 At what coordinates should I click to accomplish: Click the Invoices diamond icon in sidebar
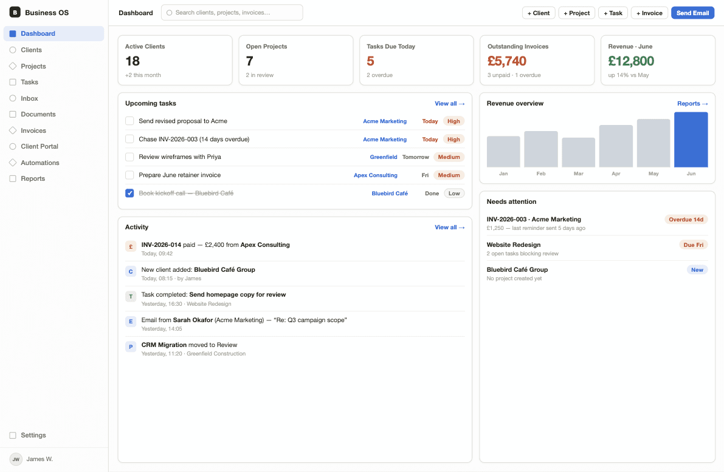point(13,130)
